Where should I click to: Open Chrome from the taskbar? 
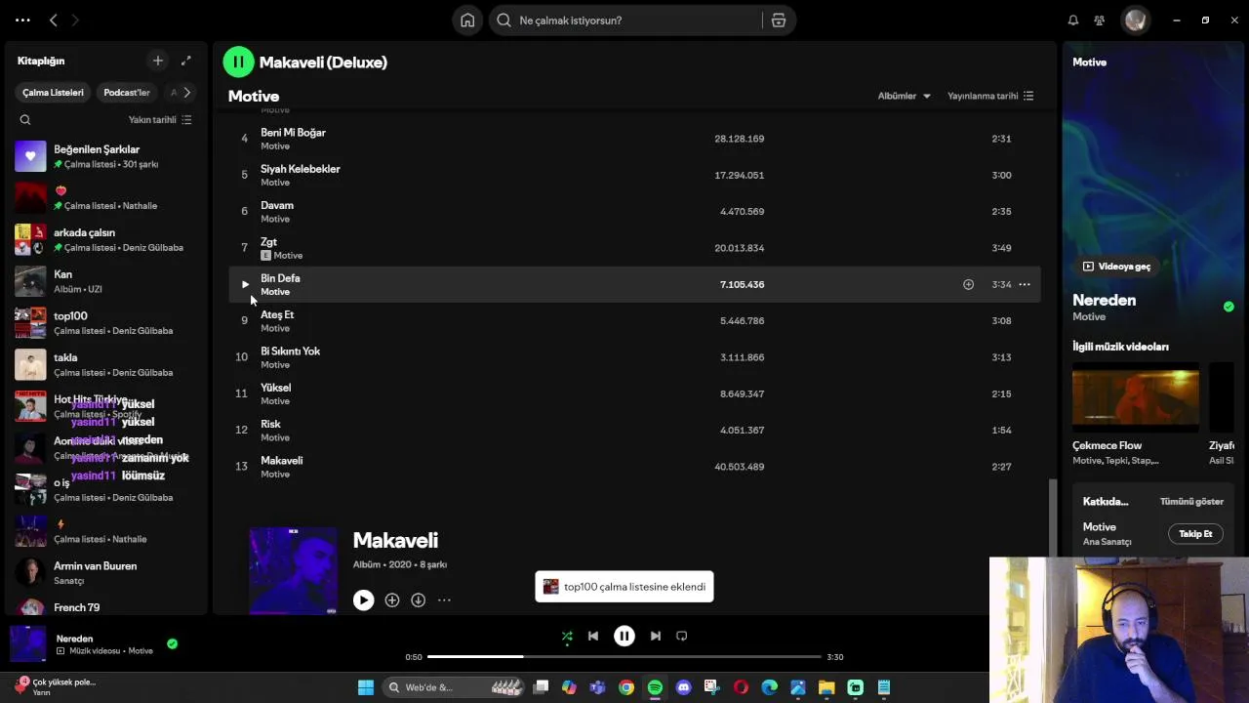(626, 687)
